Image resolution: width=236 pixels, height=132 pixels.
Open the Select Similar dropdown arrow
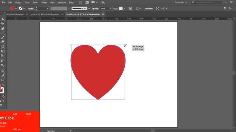click(x=166, y=8)
